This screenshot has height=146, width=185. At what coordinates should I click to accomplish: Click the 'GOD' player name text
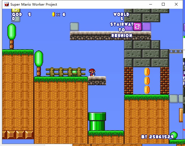coord(17,14)
